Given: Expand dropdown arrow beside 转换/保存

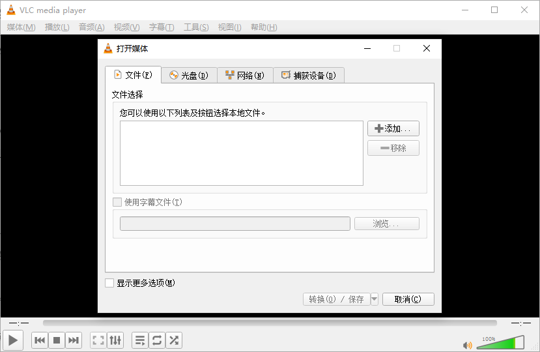Looking at the screenshot, I should (x=375, y=299).
